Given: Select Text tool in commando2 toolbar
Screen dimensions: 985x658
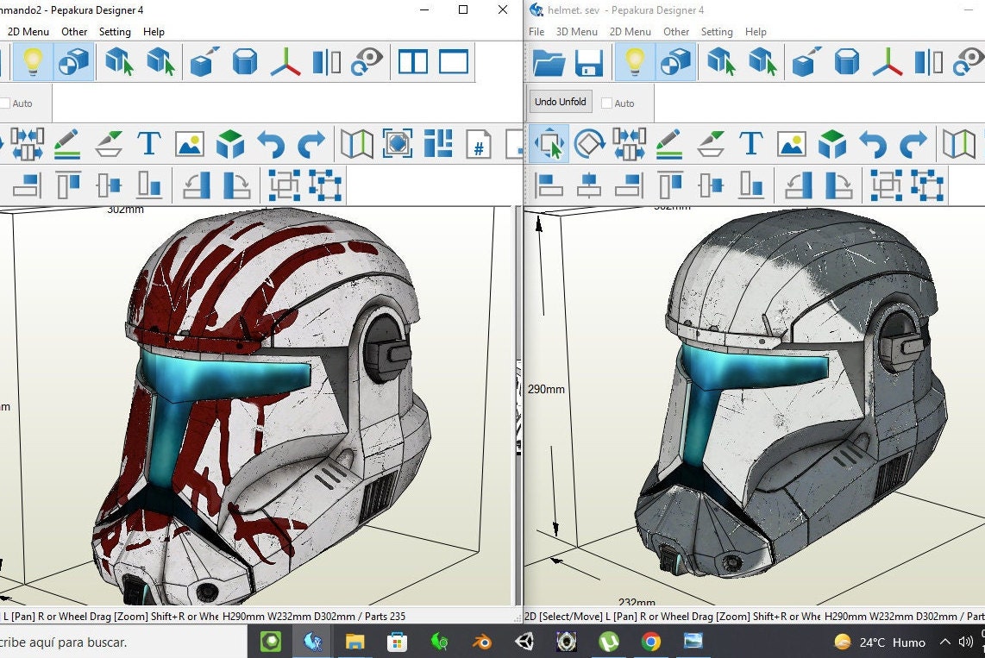Looking at the screenshot, I should pyautogui.click(x=149, y=144).
